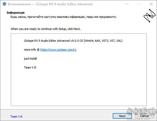Click the product version line in the info box
Screen dimensions: 157x121
coord(73,41)
